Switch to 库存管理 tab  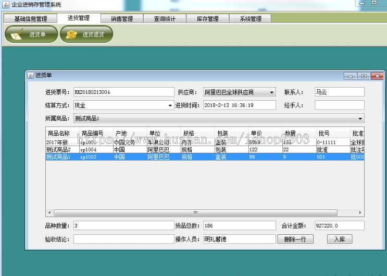tap(208, 19)
